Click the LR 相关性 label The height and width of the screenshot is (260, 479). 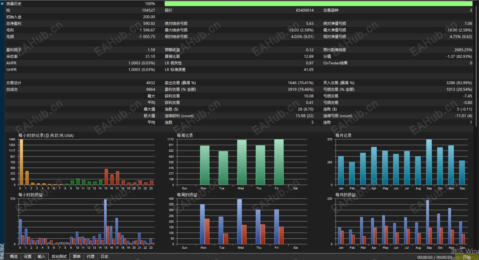click(x=173, y=63)
